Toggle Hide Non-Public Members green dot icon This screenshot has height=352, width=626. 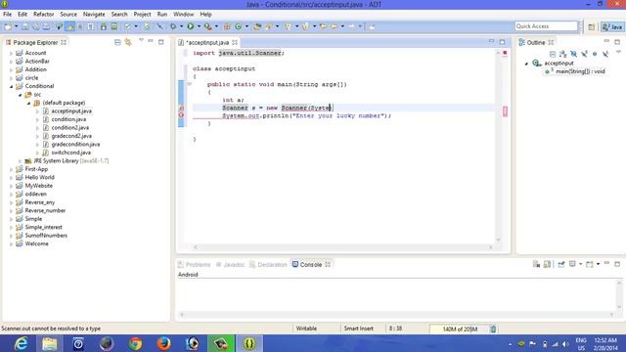pyautogui.click(x=595, y=54)
